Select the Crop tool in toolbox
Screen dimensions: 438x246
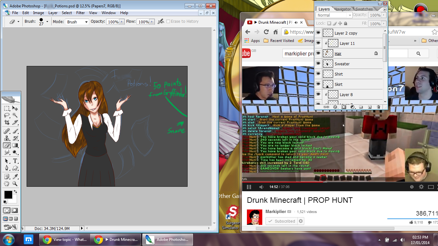pyautogui.click(x=7, y=122)
